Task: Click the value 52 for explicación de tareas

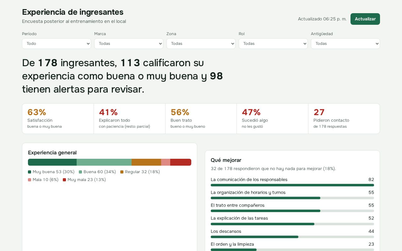Action: [371, 218]
